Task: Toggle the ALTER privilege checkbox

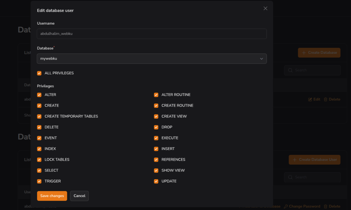Action: click(x=39, y=95)
